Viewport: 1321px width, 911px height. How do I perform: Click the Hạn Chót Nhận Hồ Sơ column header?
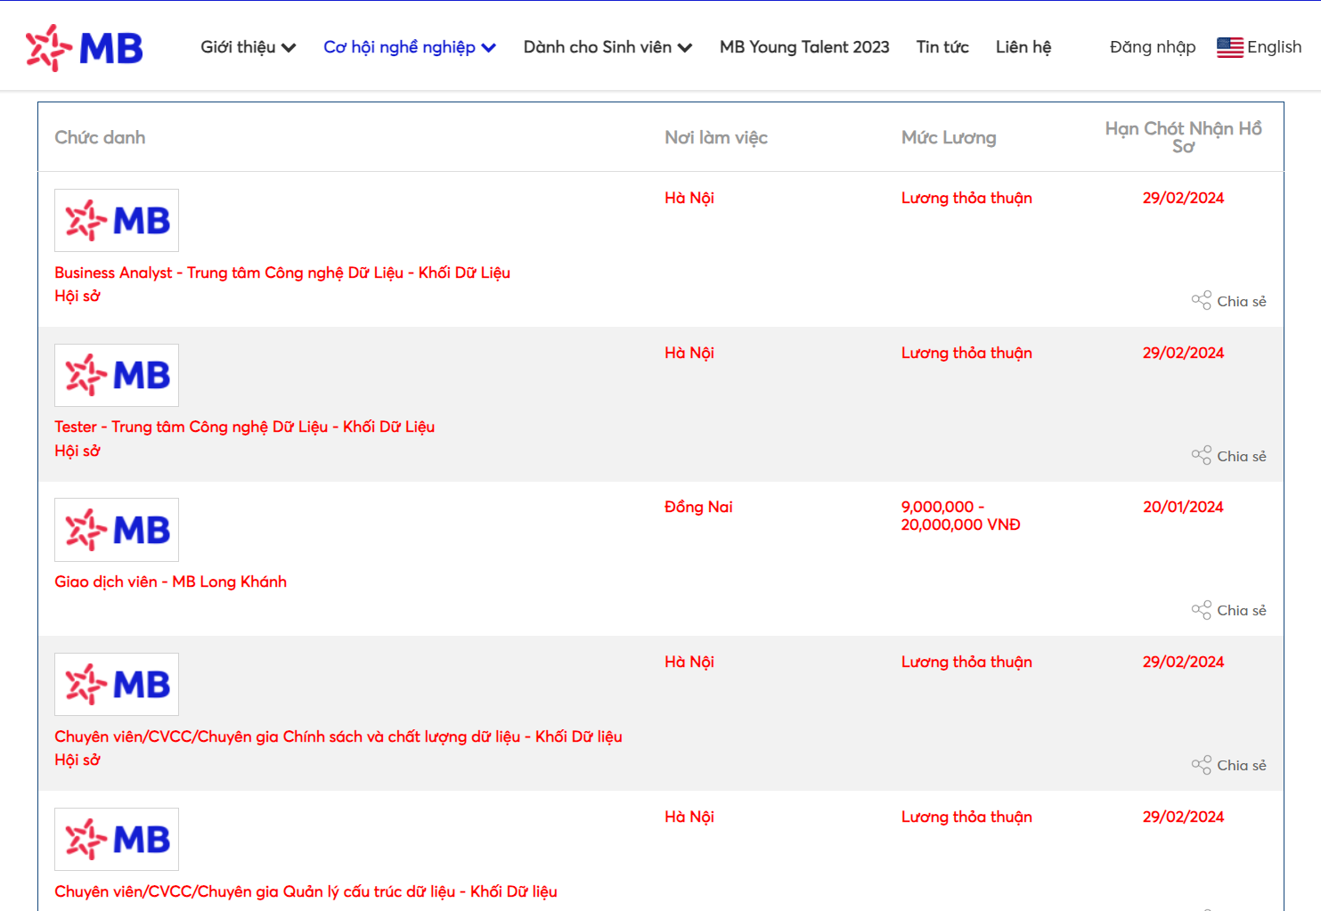tap(1183, 137)
